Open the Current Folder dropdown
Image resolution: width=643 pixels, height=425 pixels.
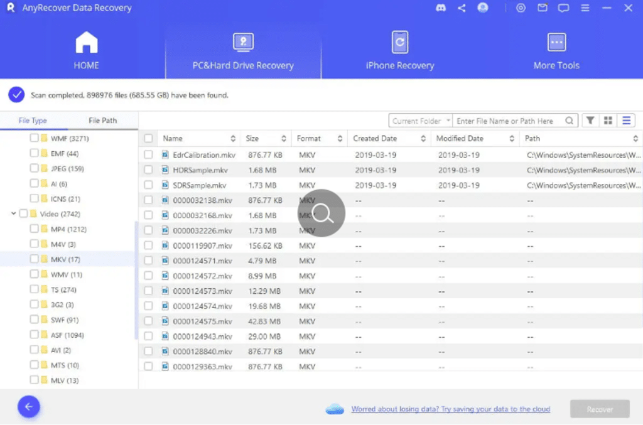coord(419,120)
